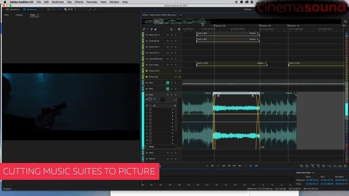Click the Marker 08 timeline marker

click(x=219, y=26)
